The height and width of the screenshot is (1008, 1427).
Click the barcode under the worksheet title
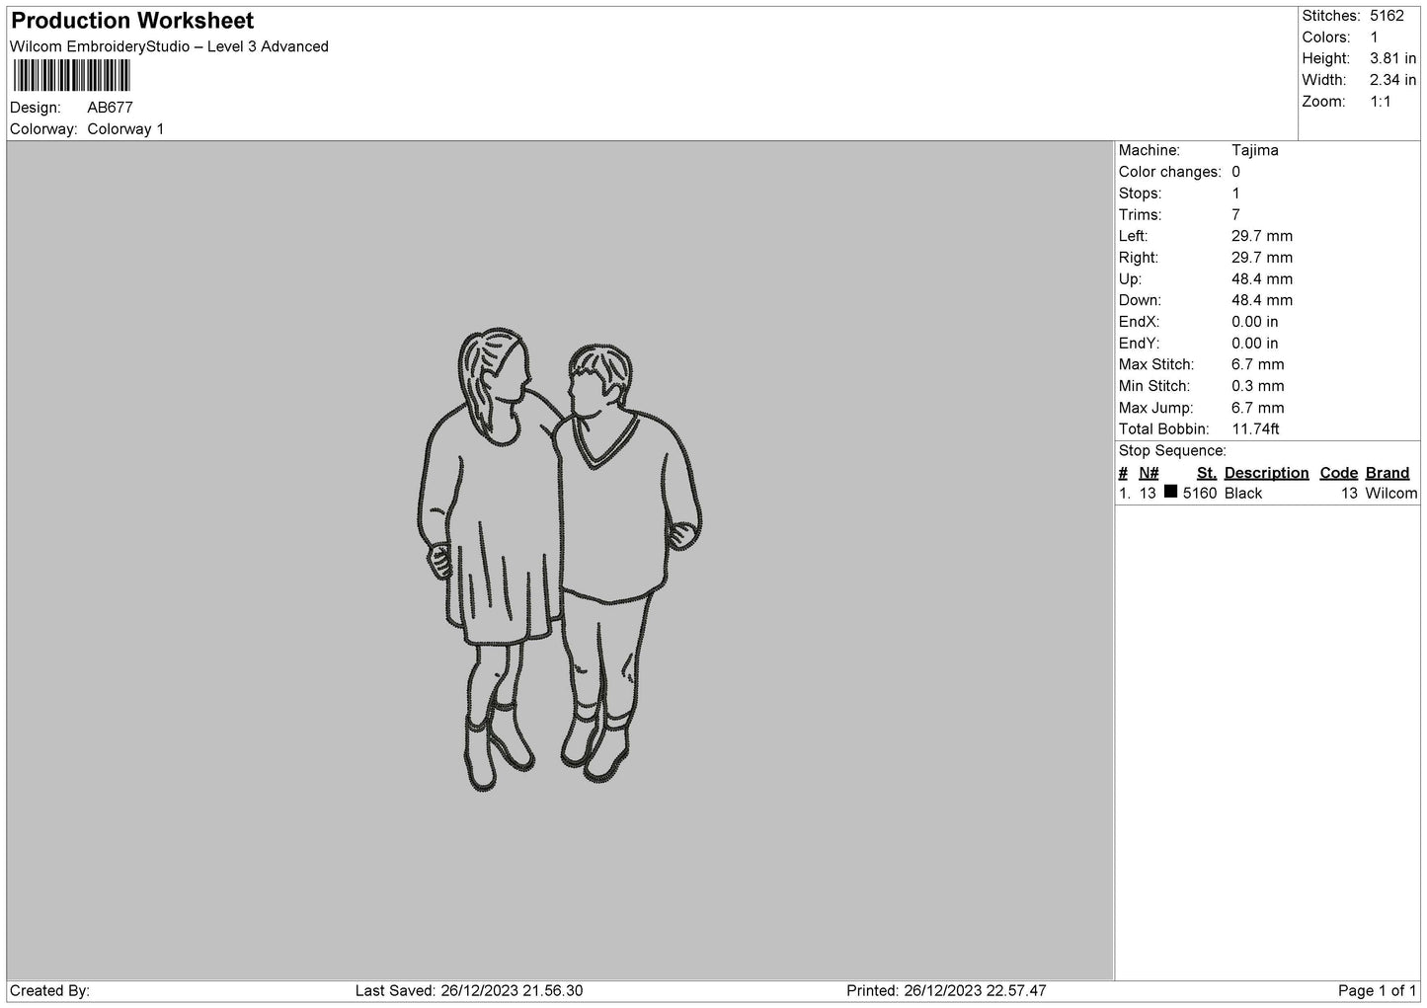tap(71, 76)
